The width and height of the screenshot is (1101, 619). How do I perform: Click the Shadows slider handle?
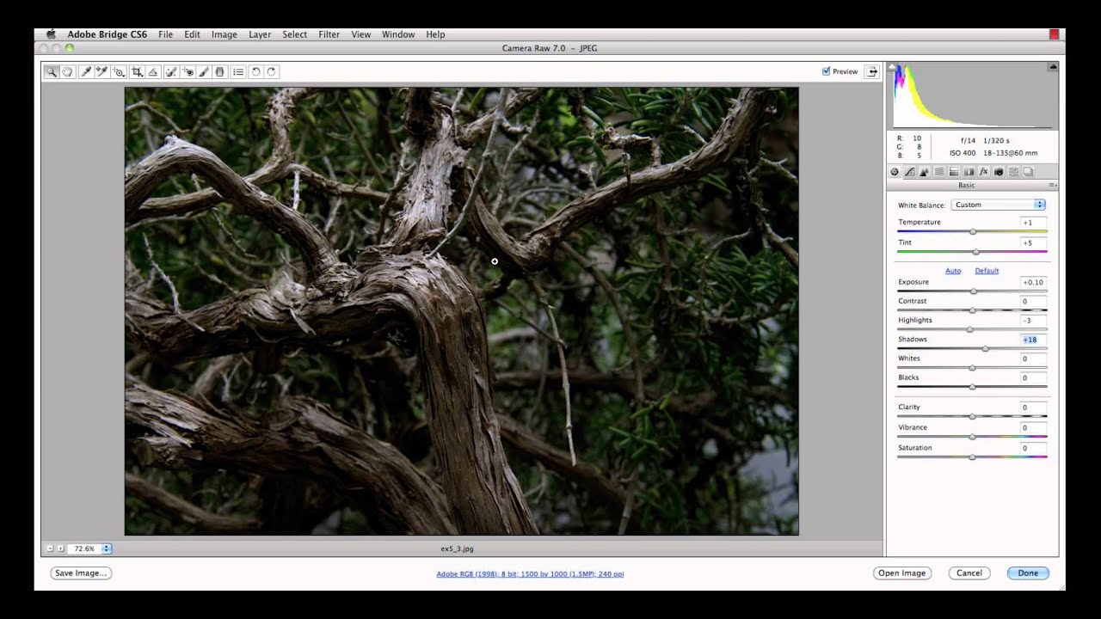pyautogui.click(x=985, y=348)
